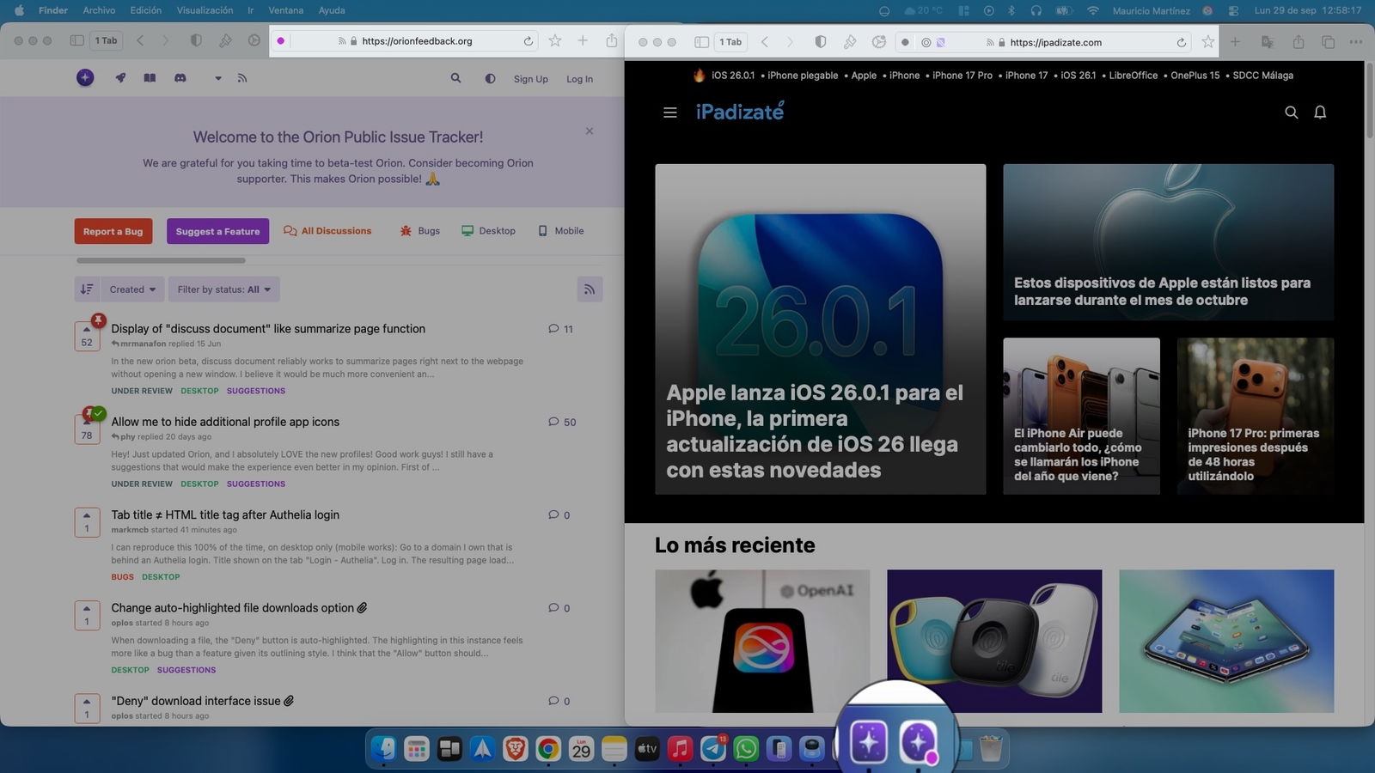The width and height of the screenshot is (1375, 773).
Task: Open the 11 replies count on first discussion
Action: [560, 329]
